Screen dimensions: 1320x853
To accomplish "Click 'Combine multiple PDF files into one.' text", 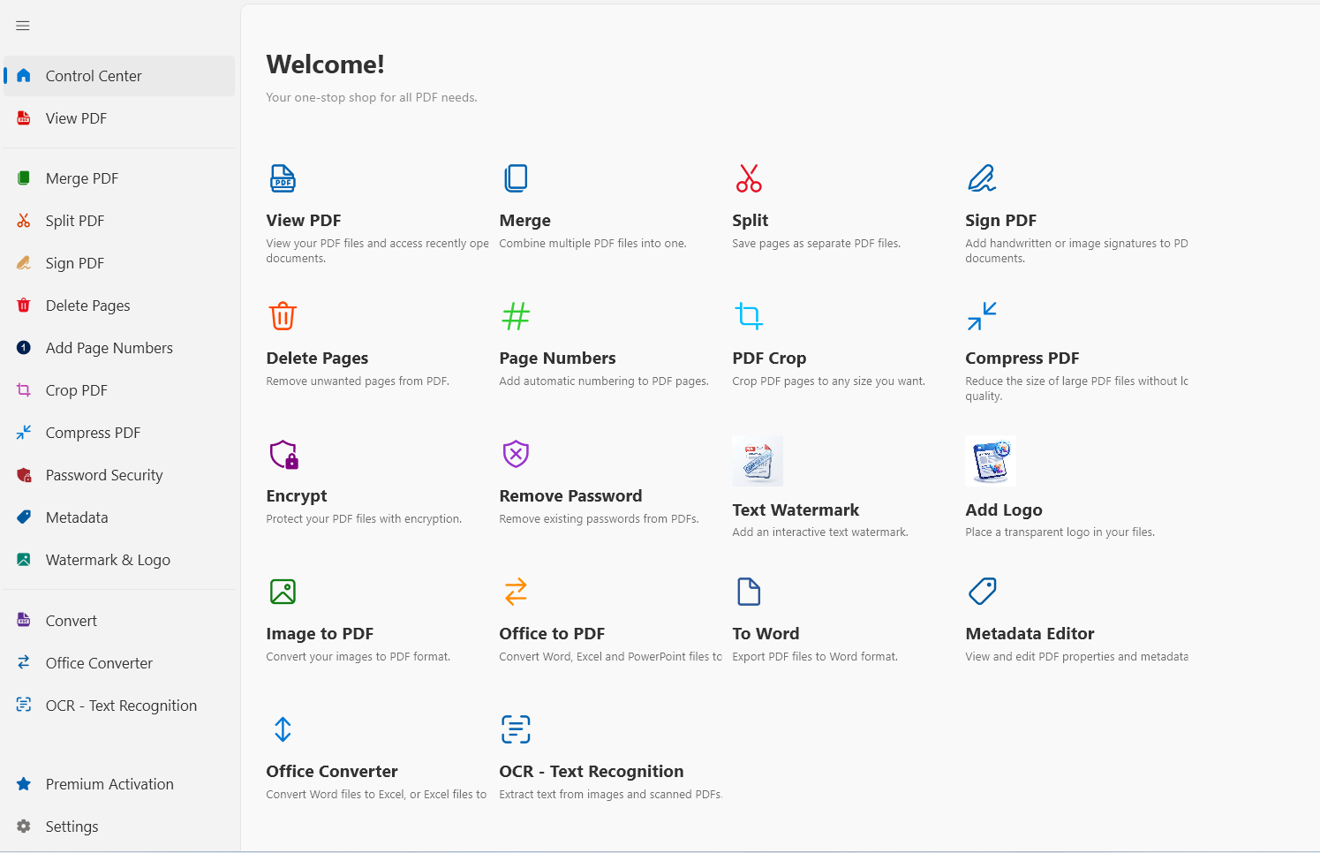I will click(592, 244).
